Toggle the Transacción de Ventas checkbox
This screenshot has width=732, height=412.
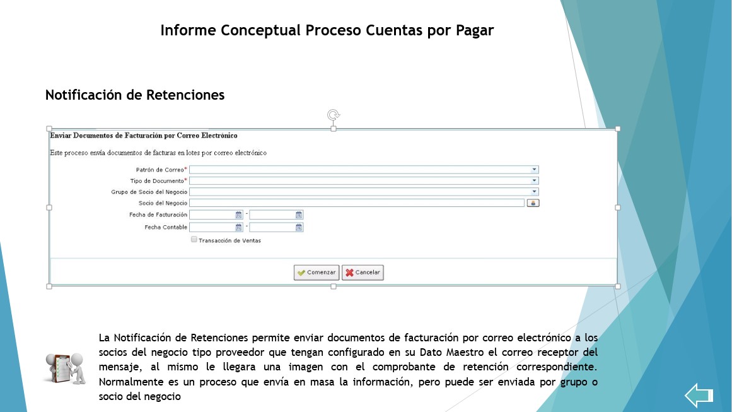click(x=194, y=239)
